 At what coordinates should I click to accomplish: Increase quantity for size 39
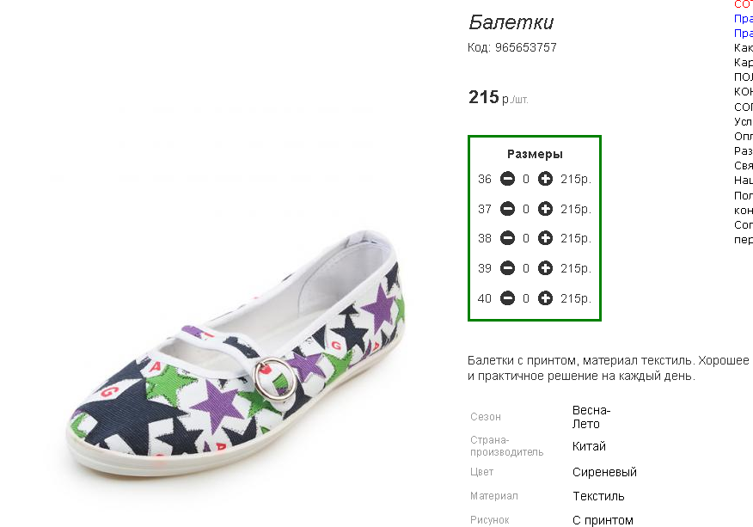coord(545,268)
